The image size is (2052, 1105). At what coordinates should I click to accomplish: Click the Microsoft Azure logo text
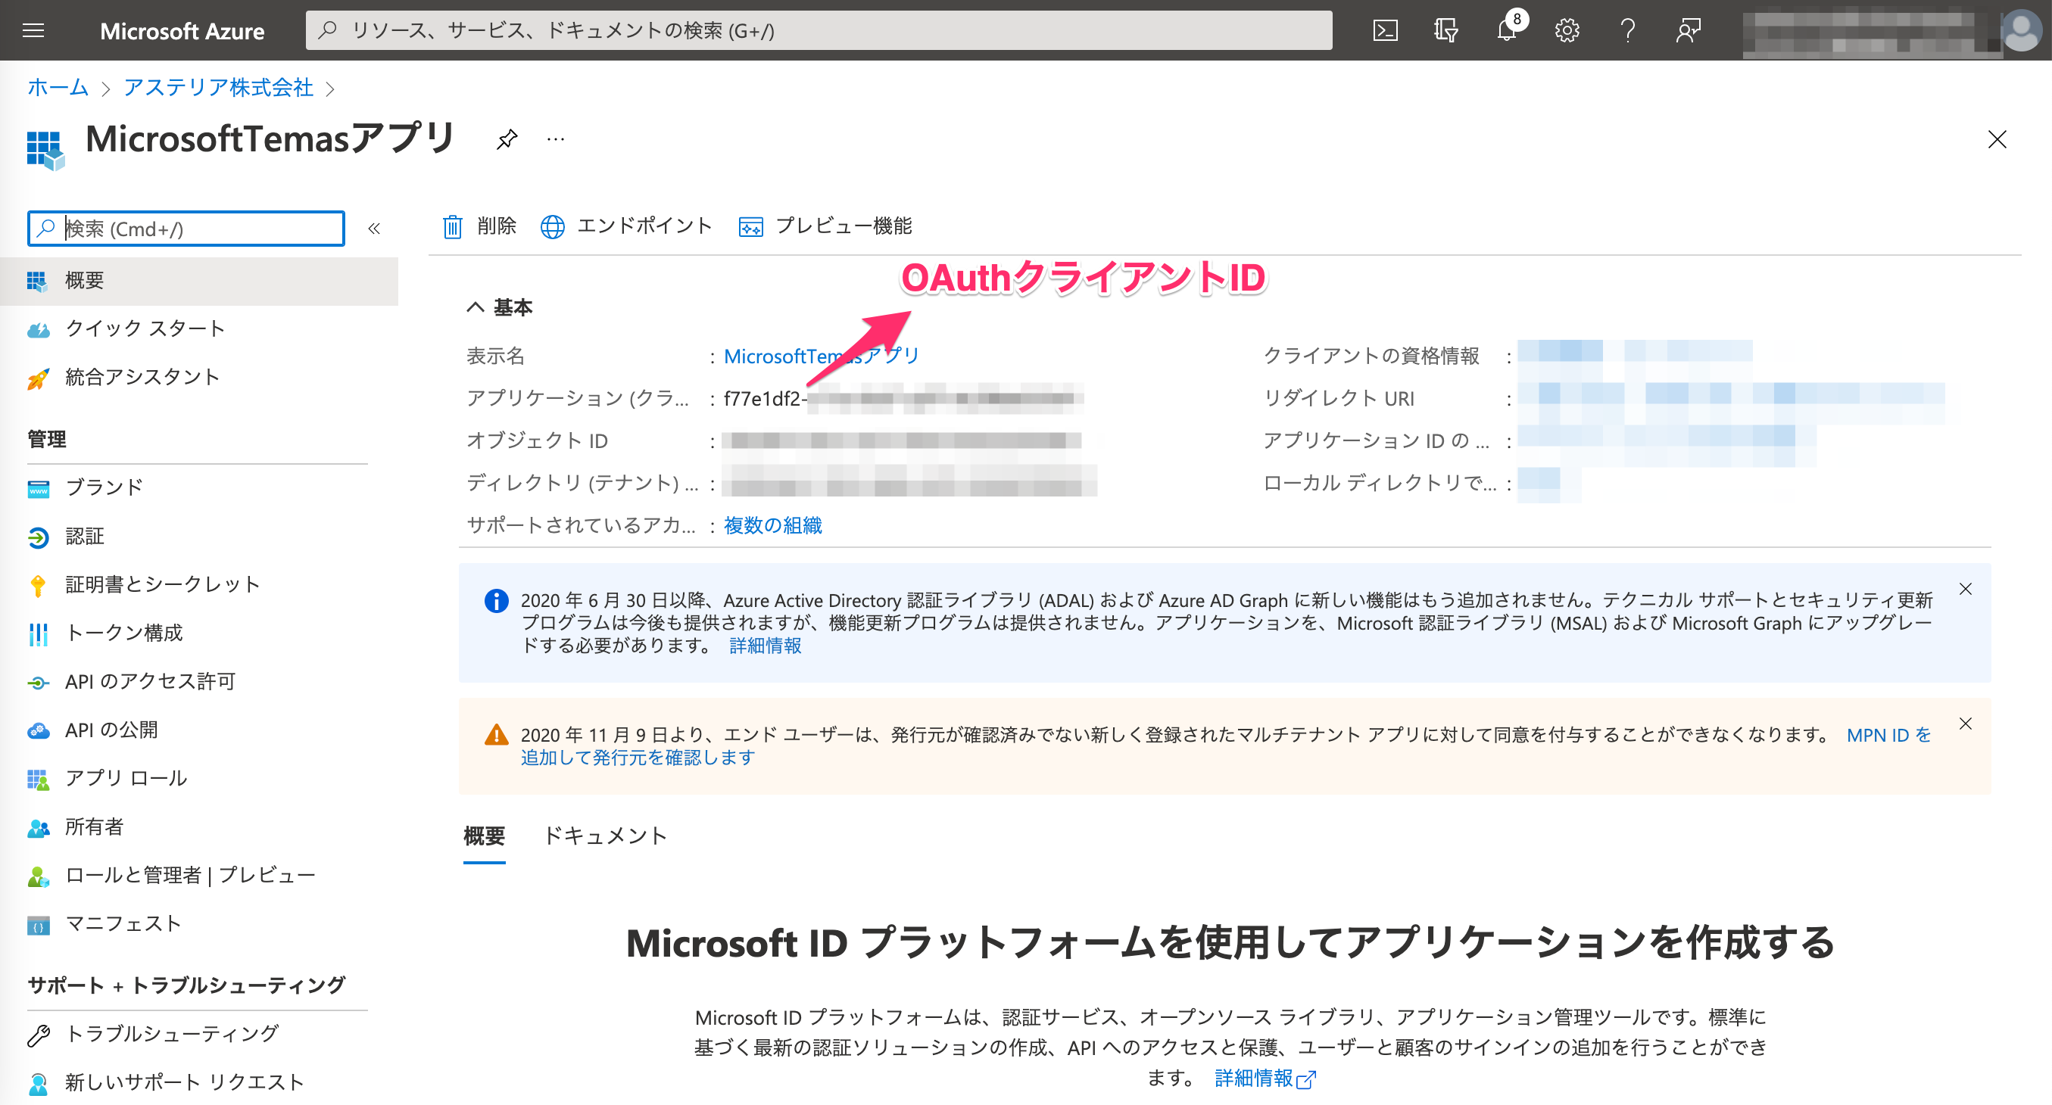click(x=182, y=31)
